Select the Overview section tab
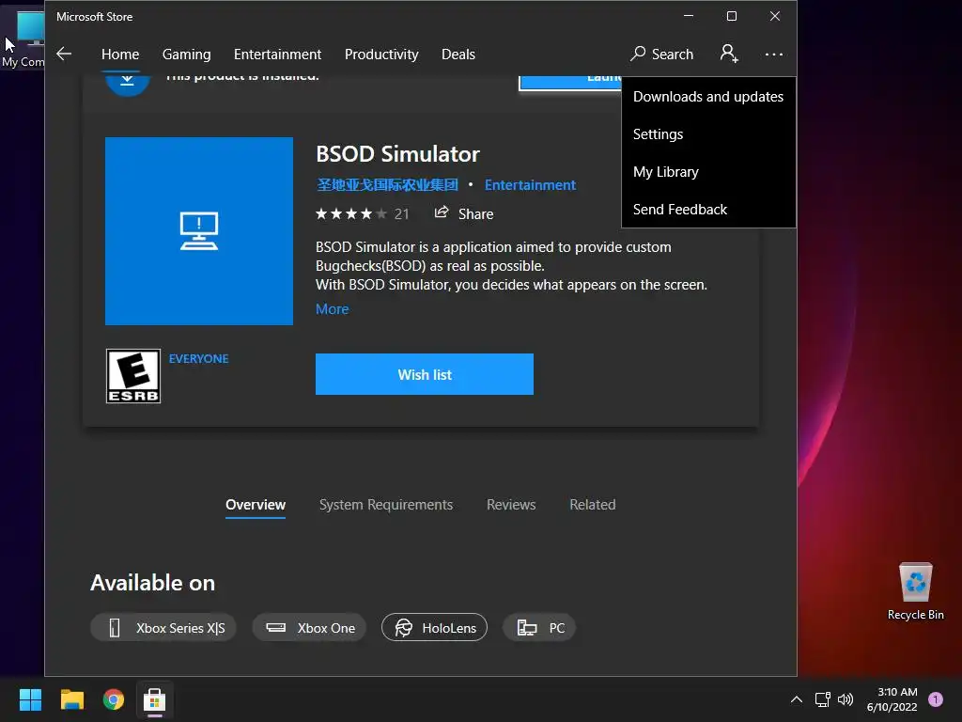 [x=256, y=505]
